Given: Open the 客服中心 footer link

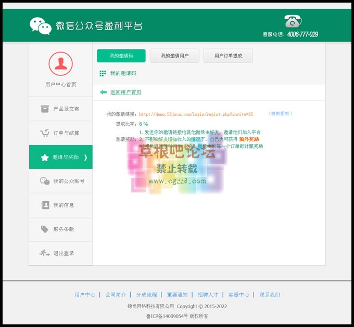Looking at the screenshot, I should 239,295.
